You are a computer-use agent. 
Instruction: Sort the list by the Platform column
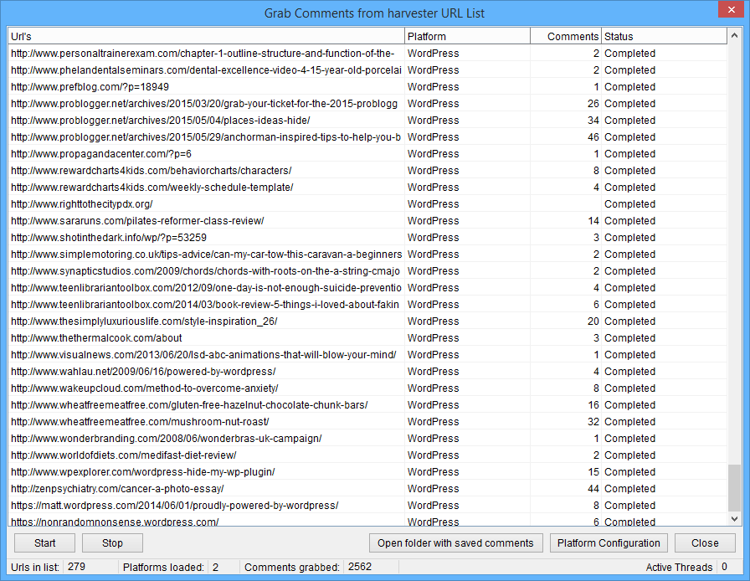click(x=467, y=36)
